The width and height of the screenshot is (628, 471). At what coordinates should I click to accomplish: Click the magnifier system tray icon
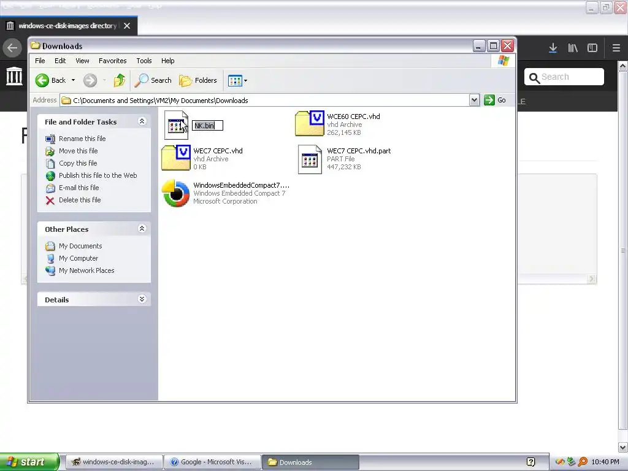583,462
